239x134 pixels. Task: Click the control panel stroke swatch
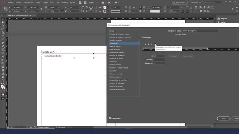click(x=105, y=11)
